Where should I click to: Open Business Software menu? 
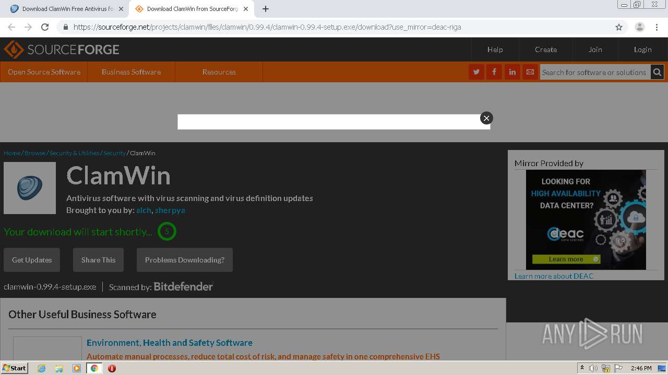click(132, 72)
